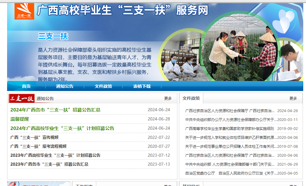Screen dimensions: 306x186
Task: Open the 首页 navigation item
Action: [x=26, y=86]
